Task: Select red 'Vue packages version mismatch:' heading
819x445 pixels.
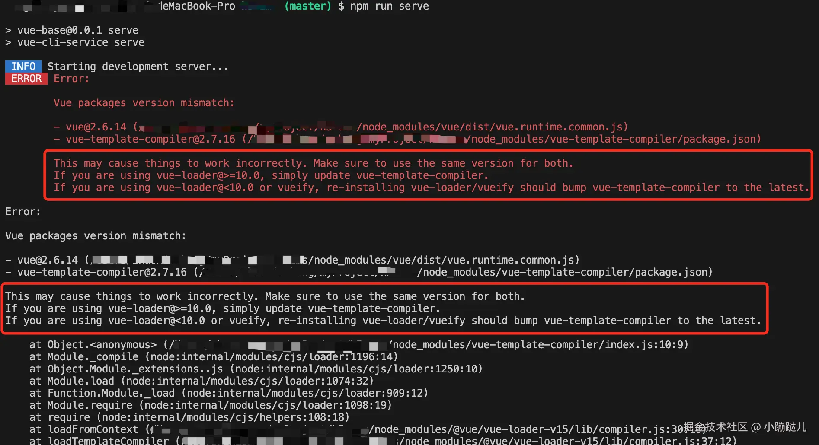Action: (x=144, y=103)
